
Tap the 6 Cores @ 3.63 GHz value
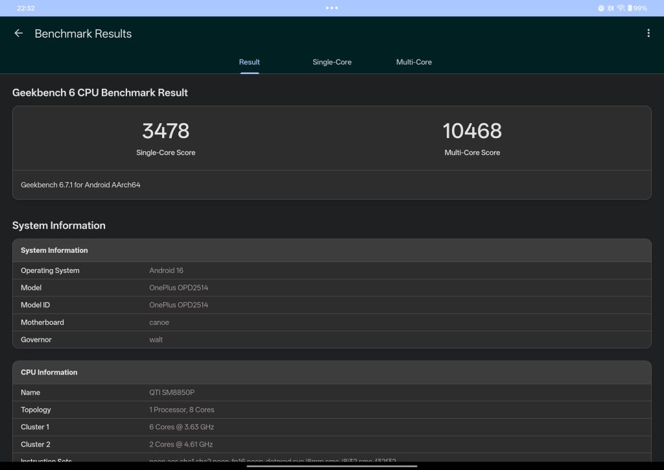point(182,427)
